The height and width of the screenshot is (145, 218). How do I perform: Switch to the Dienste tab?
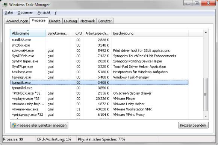click(x=55, y=21)
